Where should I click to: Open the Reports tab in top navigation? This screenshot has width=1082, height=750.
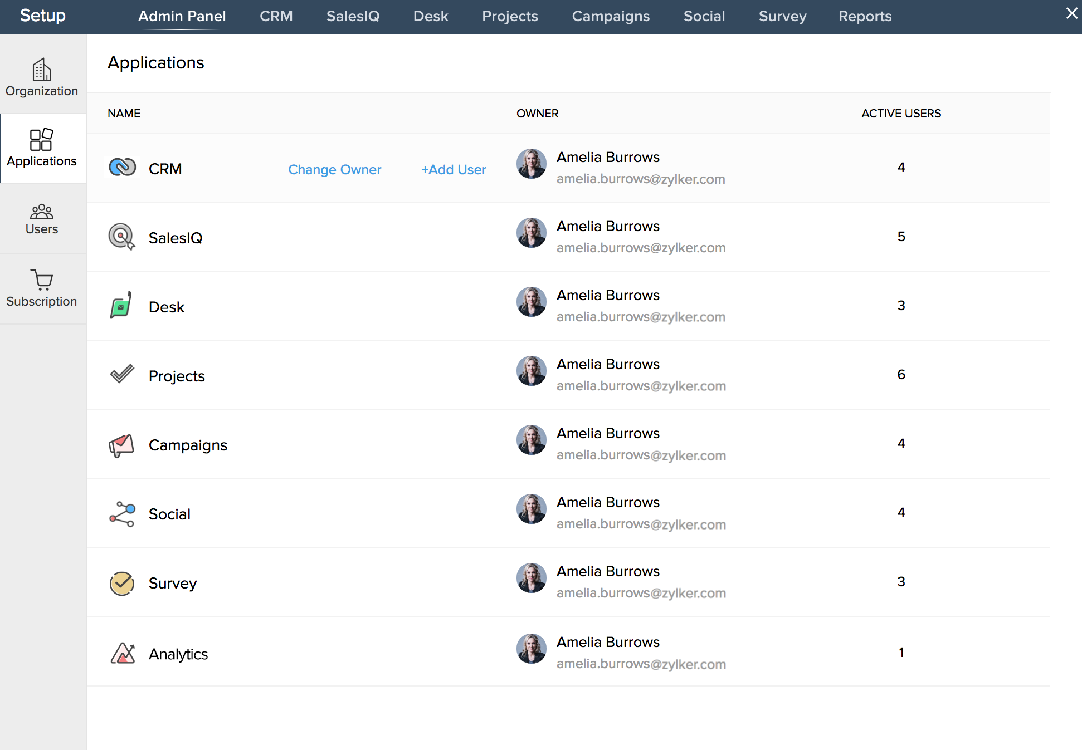(x=865, y=16)
